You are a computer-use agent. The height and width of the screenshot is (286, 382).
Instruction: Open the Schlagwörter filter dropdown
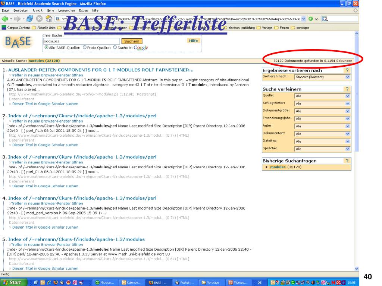(x=322, y=104)
